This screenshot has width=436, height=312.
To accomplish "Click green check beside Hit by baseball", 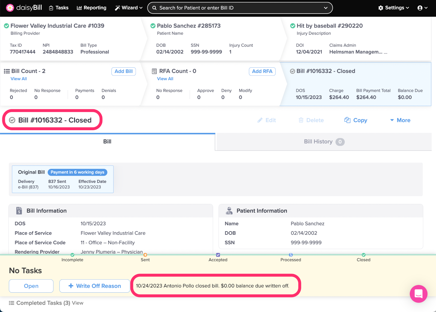I will 293,26.
